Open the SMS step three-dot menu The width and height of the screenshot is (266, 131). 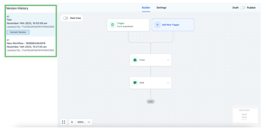168,83
